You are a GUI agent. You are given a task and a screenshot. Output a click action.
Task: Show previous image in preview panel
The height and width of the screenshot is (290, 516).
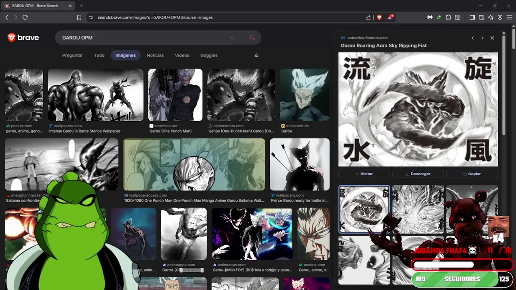(x=473, y=38)
